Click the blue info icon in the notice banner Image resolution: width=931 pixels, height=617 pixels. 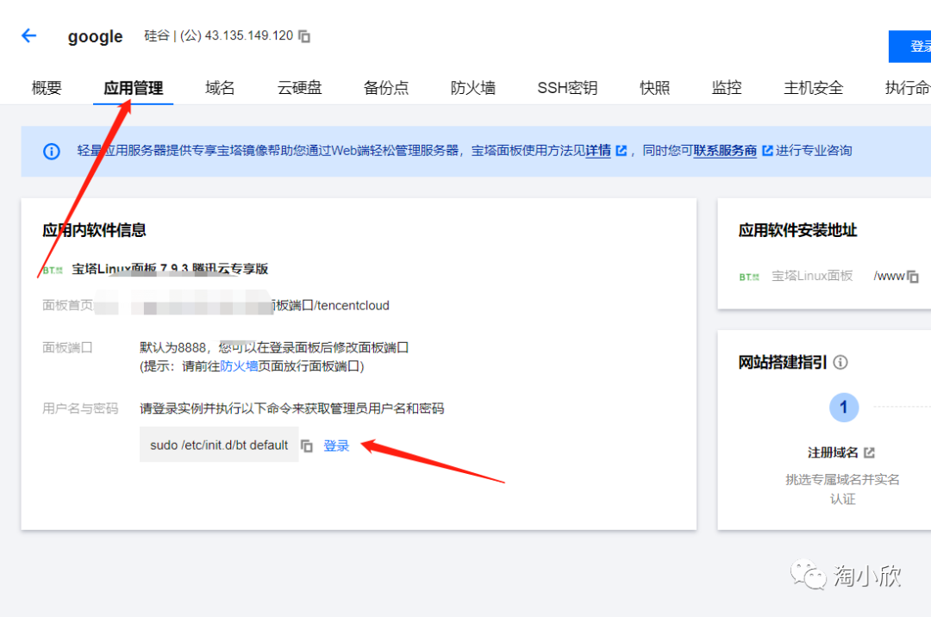tap(52, 152)
